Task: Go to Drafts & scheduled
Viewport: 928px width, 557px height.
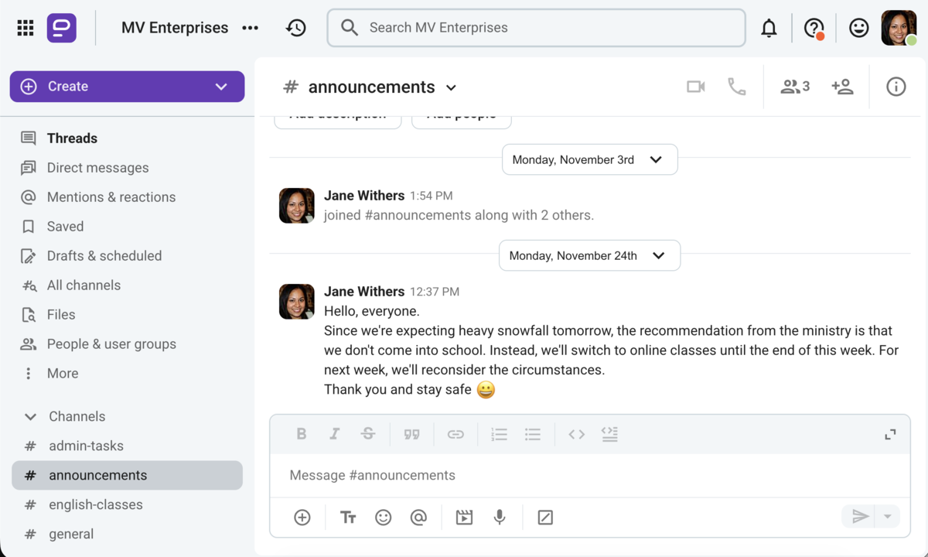Action: point(104,256)
